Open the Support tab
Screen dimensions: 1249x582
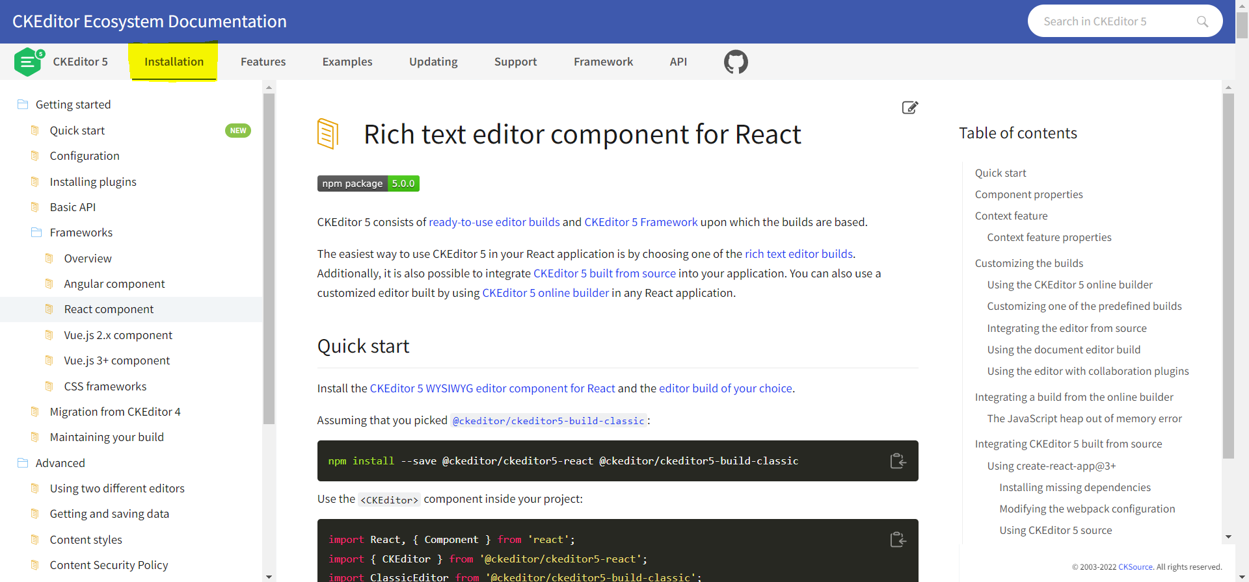pyautogui.click(x=515, y=62)
